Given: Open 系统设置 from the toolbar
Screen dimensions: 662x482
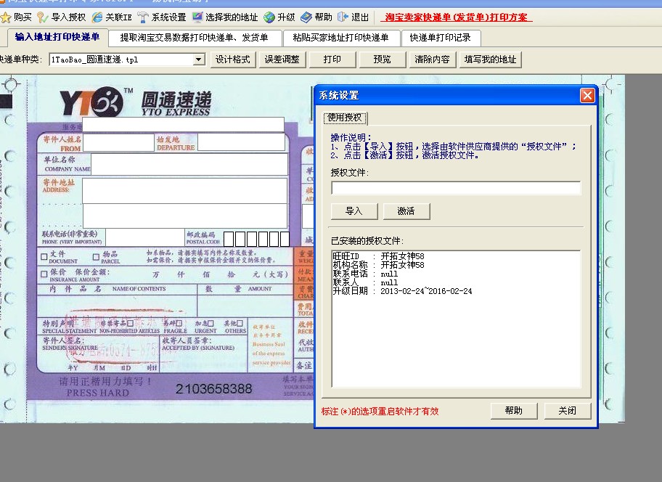Looking at the screenshot, I should [x=169, y=17].
